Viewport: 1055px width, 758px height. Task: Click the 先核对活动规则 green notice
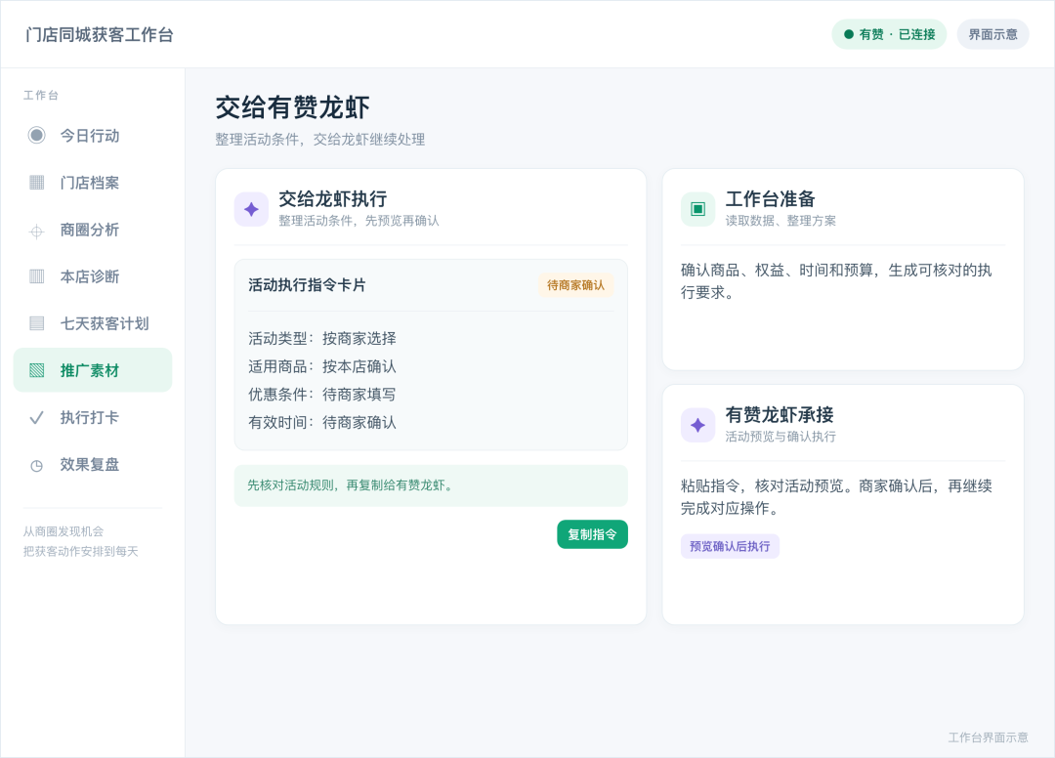[x=431, y=485]
